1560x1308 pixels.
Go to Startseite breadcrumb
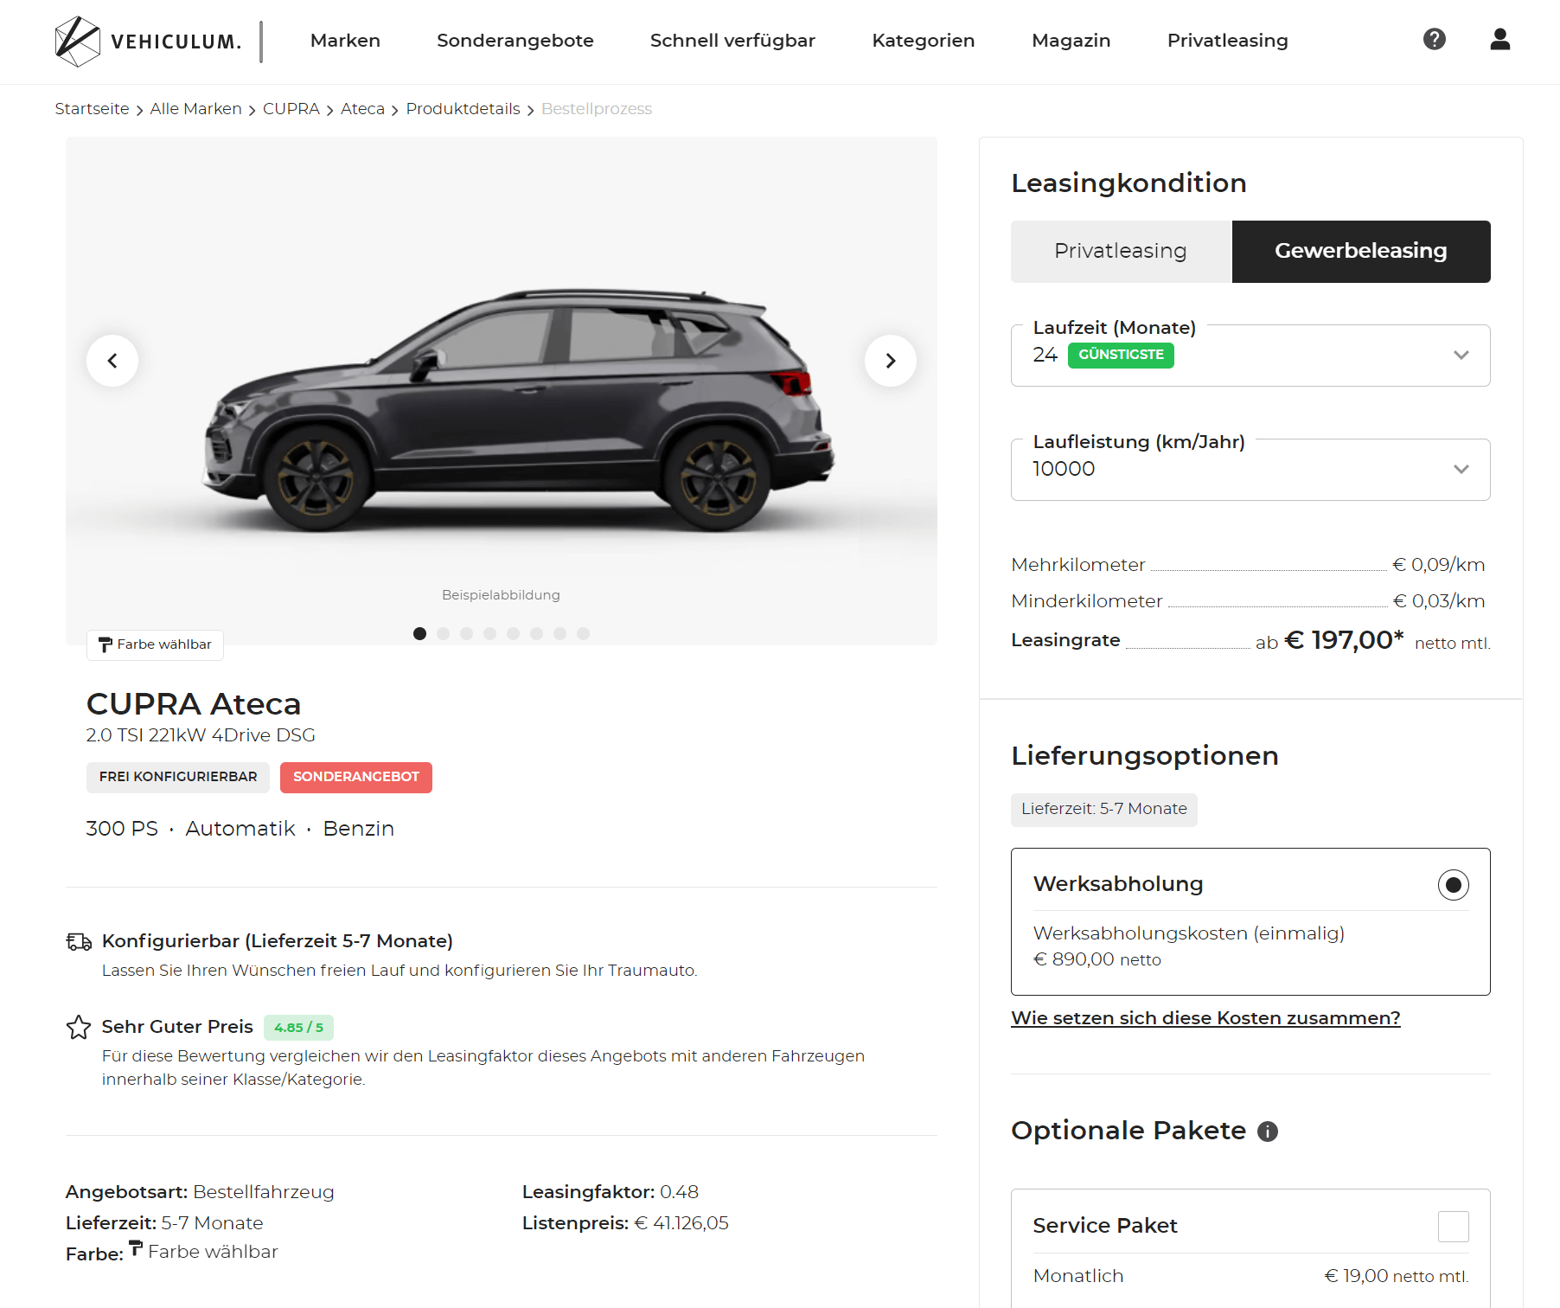coord(92,109)
